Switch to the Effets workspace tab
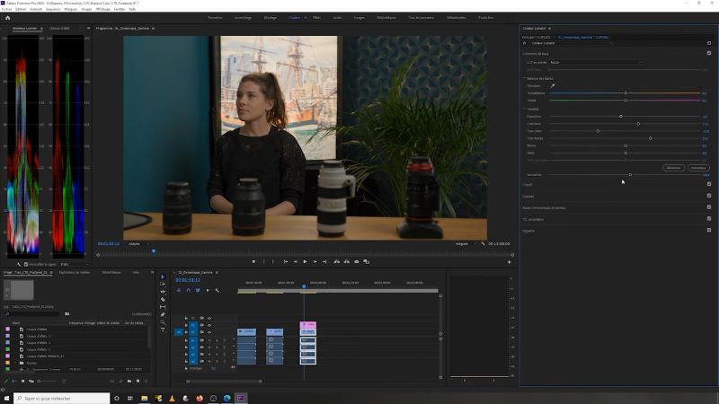 click(316, 17)
